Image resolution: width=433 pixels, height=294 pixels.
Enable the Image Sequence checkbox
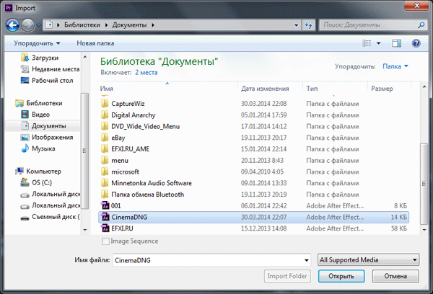106,241
